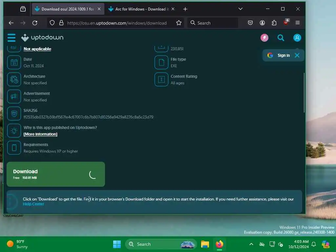
Task: Open the Help Center link
Action: [33, 204]
